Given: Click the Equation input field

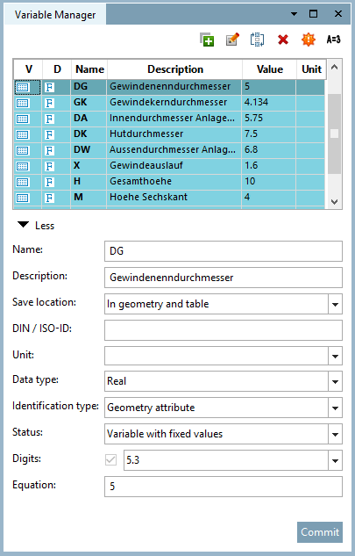Looking at the screenshot, I should (224, 487).
